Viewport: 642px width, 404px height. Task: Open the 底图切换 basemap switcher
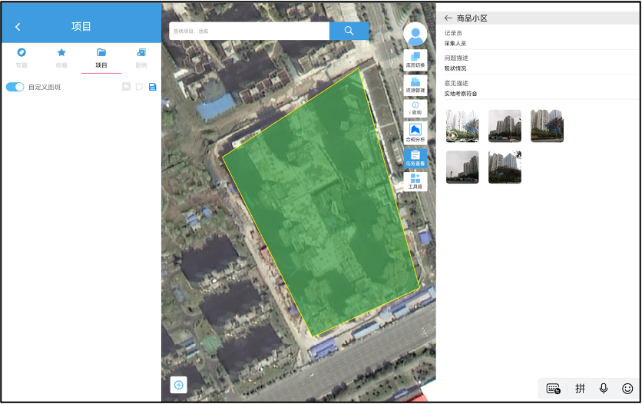[x=415, y=60]
